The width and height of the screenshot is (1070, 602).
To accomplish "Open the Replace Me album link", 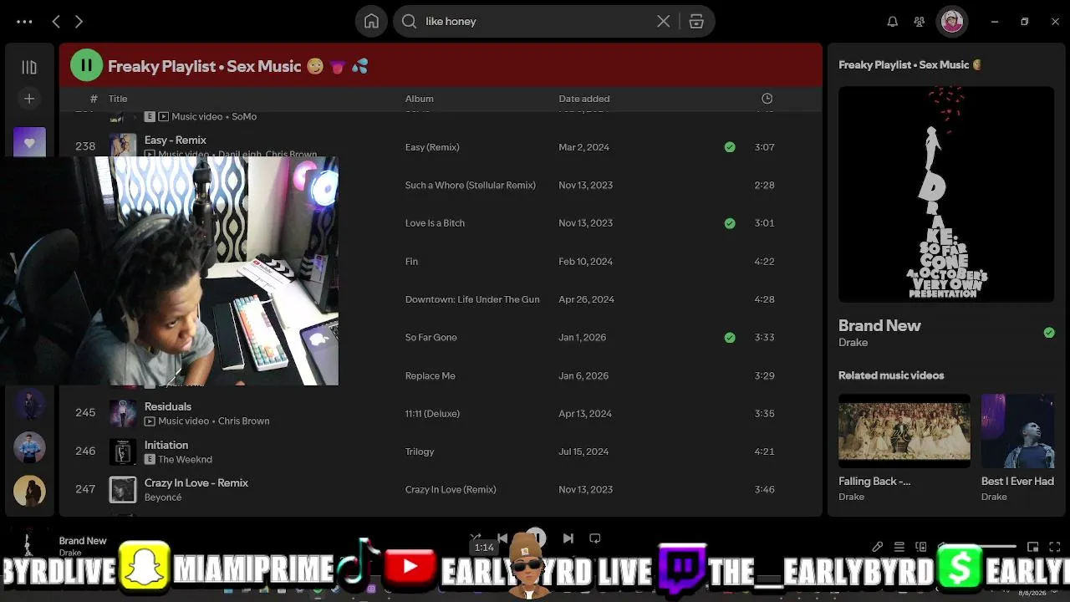I will [x=431, y=376].
